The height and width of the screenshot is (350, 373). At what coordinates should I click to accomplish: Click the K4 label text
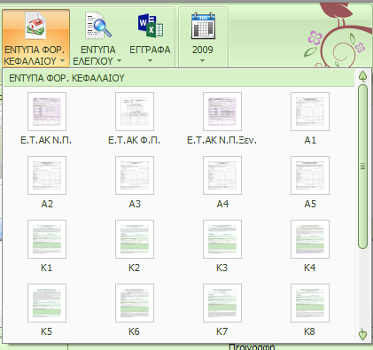point(309,268)
